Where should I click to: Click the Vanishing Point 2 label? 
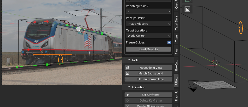click(137, 6)
